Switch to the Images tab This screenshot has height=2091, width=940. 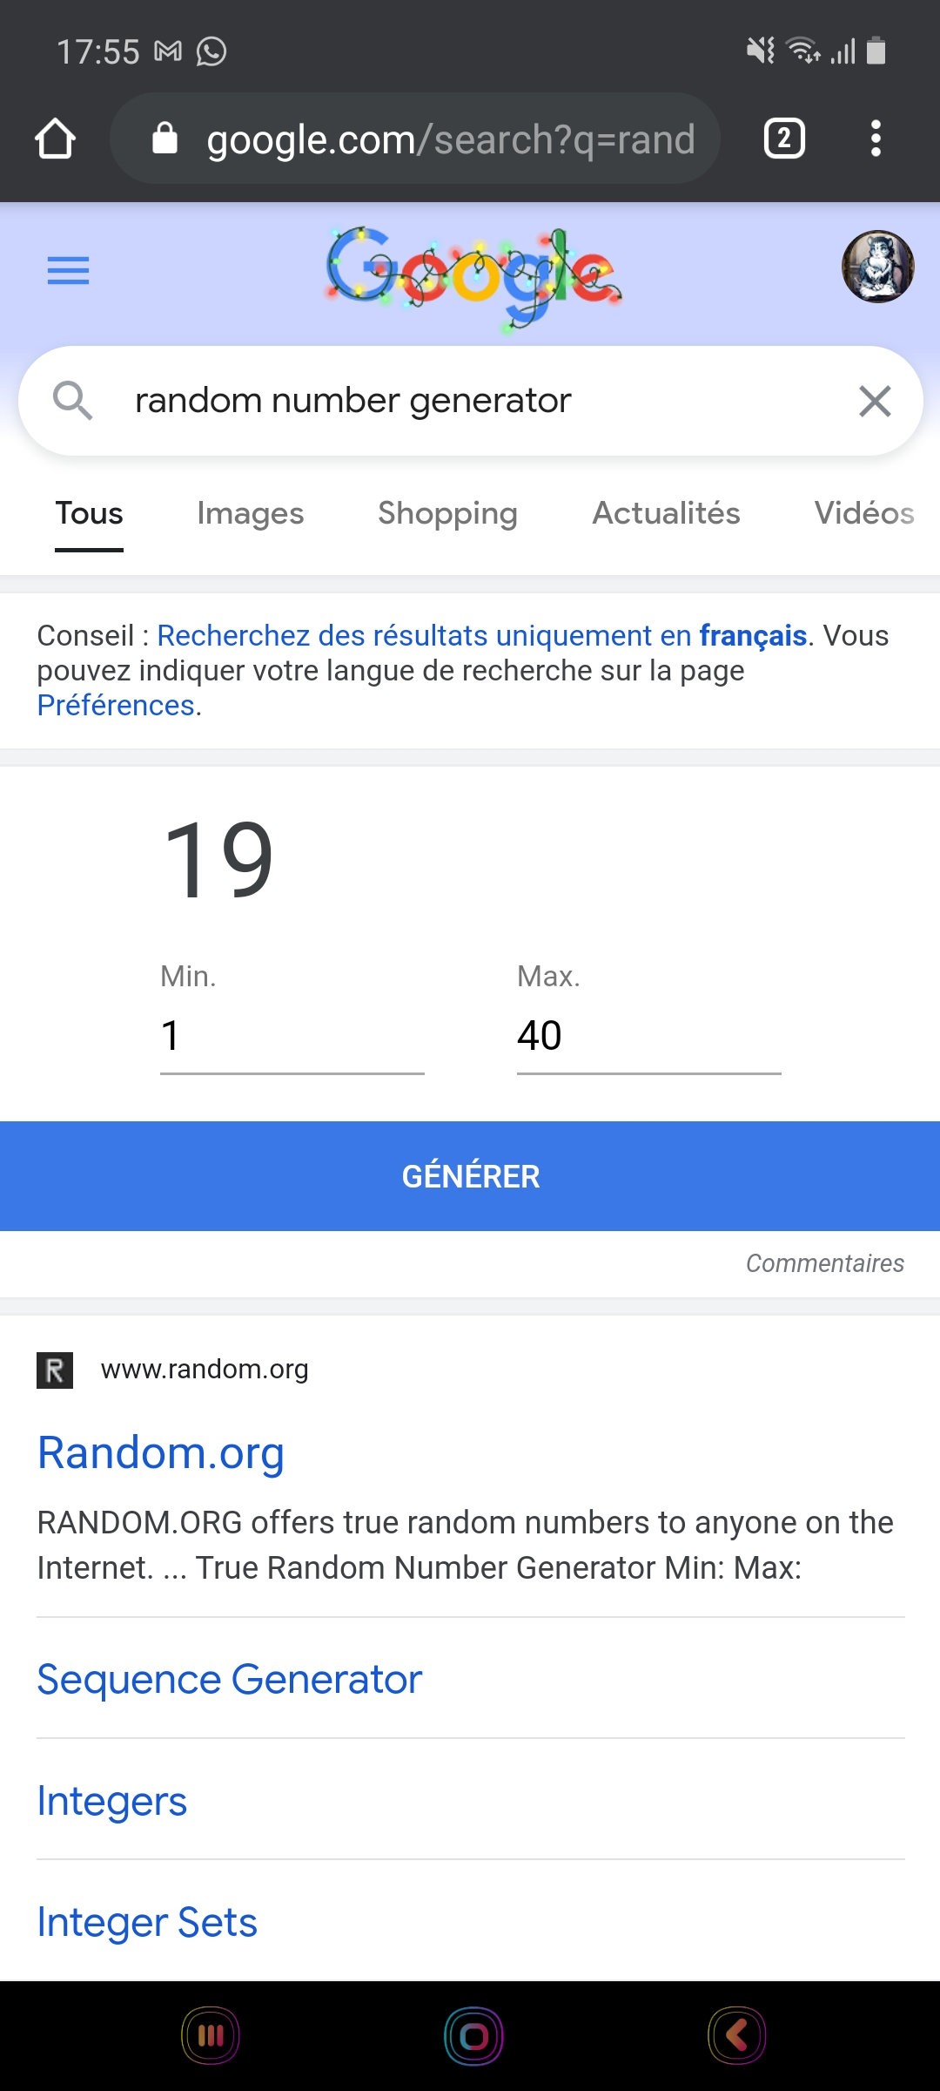pyautogui.click(x=251, y=513)
